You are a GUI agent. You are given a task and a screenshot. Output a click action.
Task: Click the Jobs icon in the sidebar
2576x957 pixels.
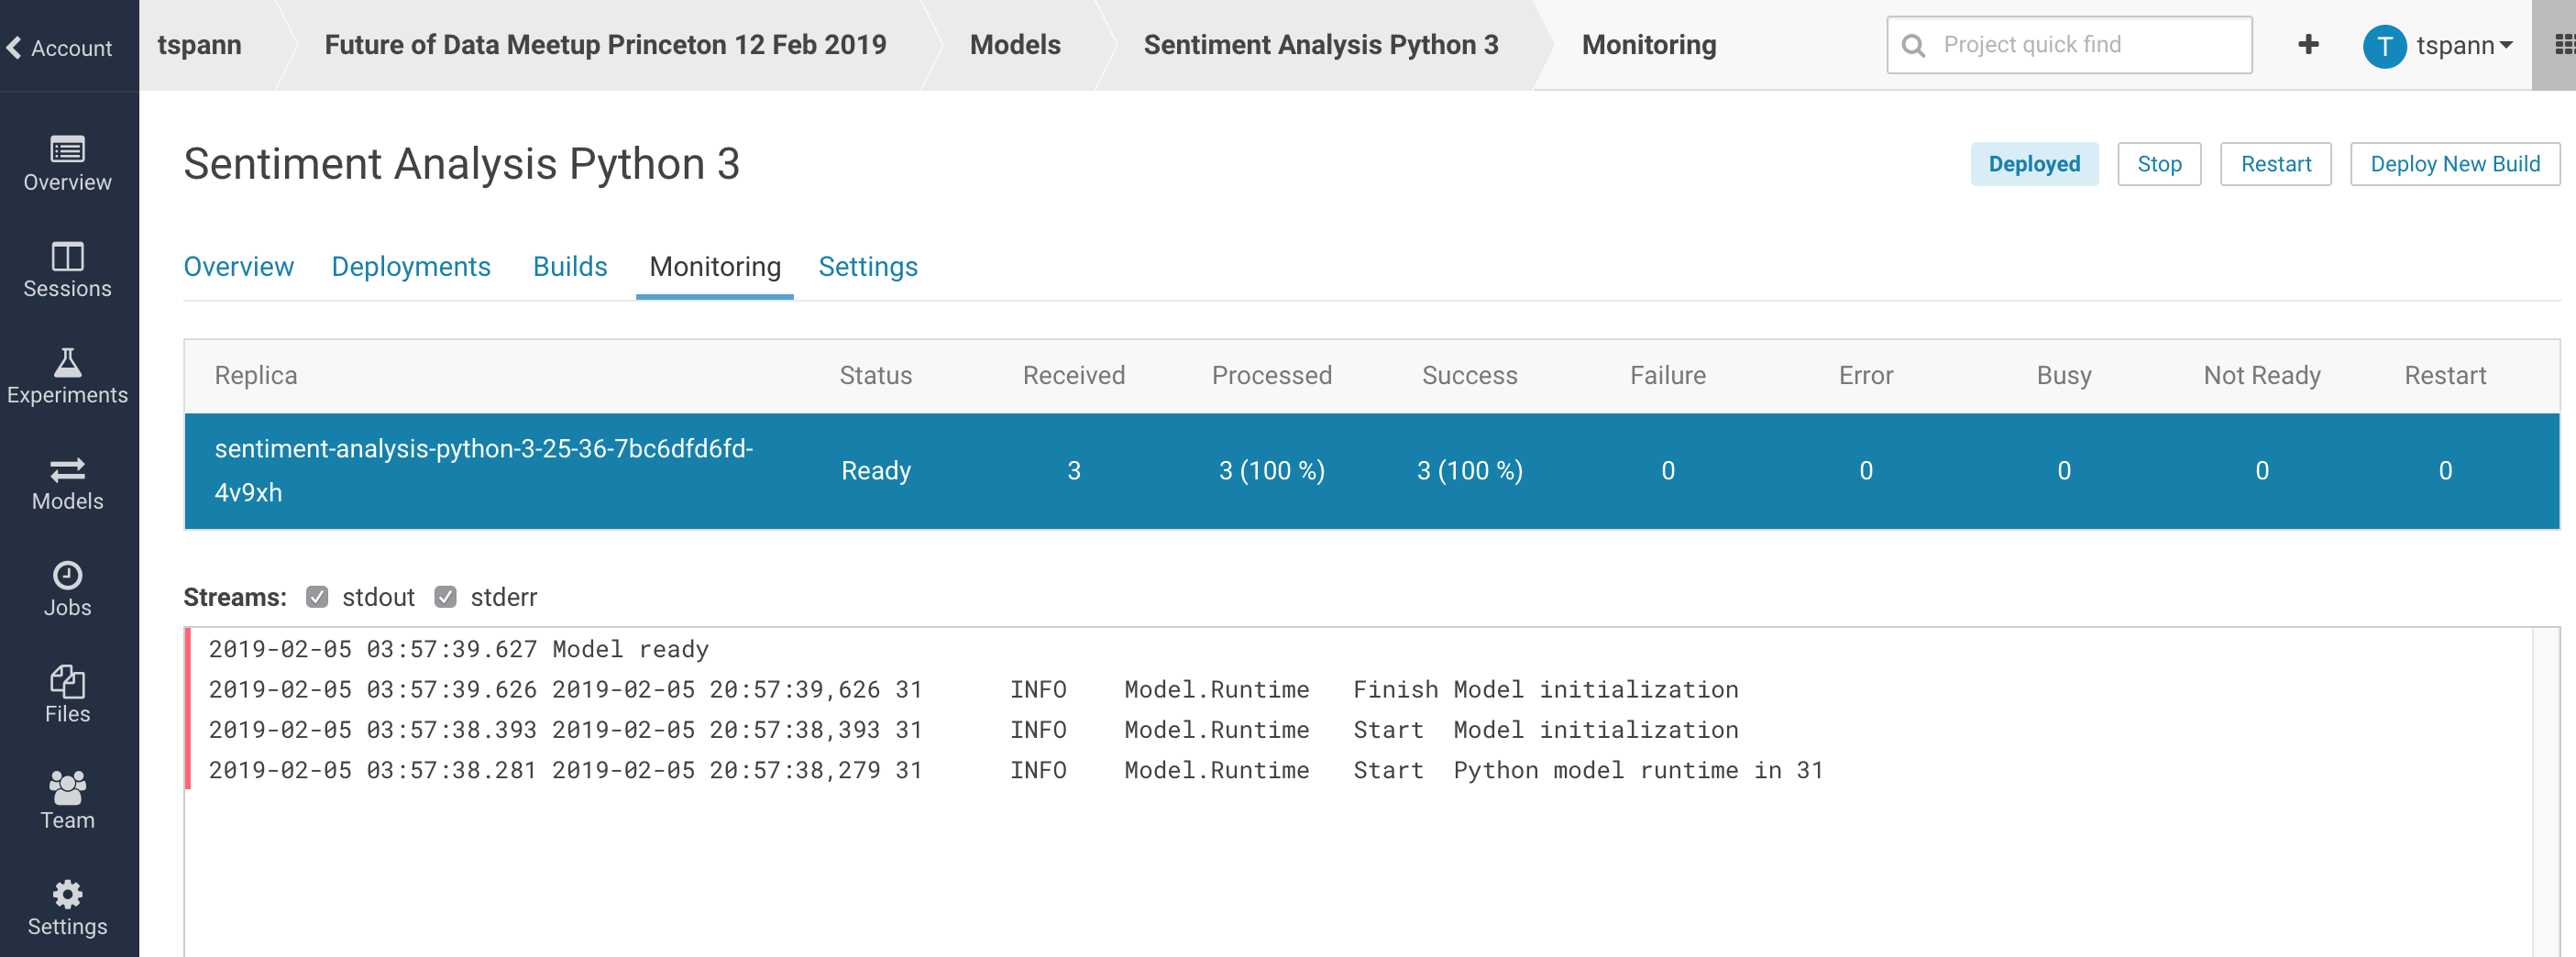67,589
